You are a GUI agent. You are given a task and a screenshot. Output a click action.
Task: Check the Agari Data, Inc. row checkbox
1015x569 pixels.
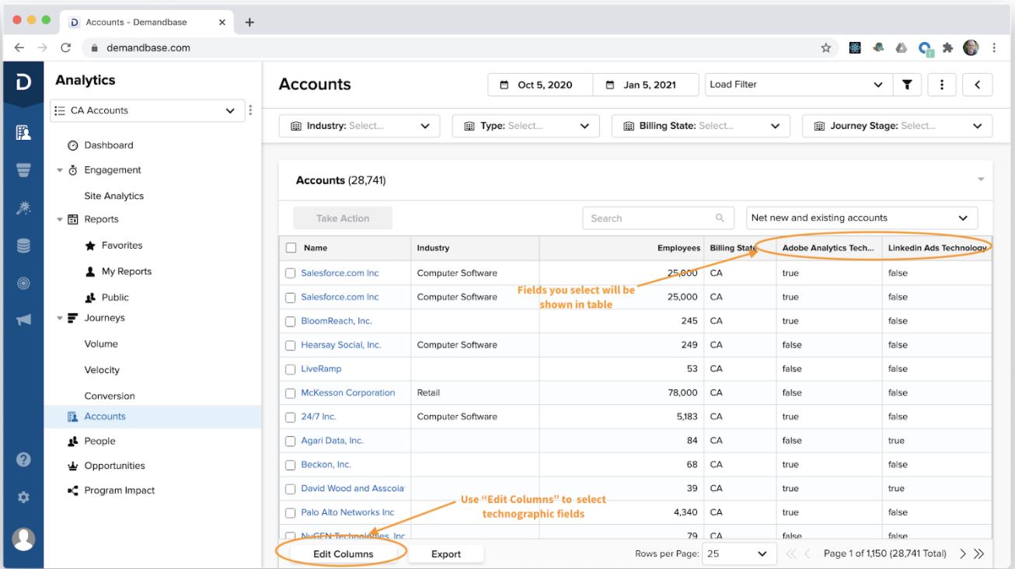click(x=291, y=441)
